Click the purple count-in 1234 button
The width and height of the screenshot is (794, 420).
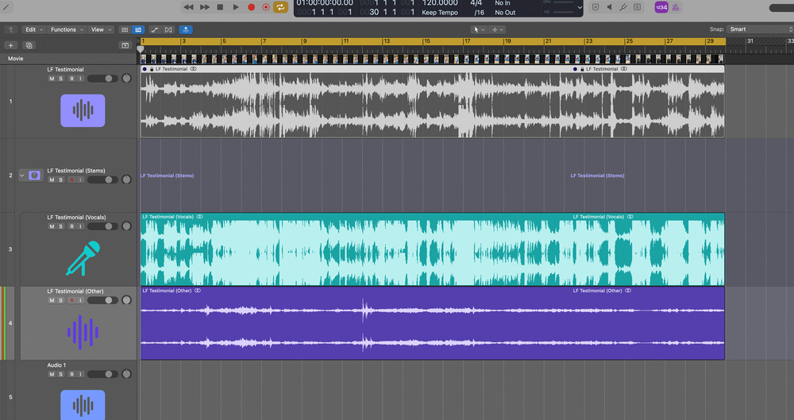pos(661,7)
